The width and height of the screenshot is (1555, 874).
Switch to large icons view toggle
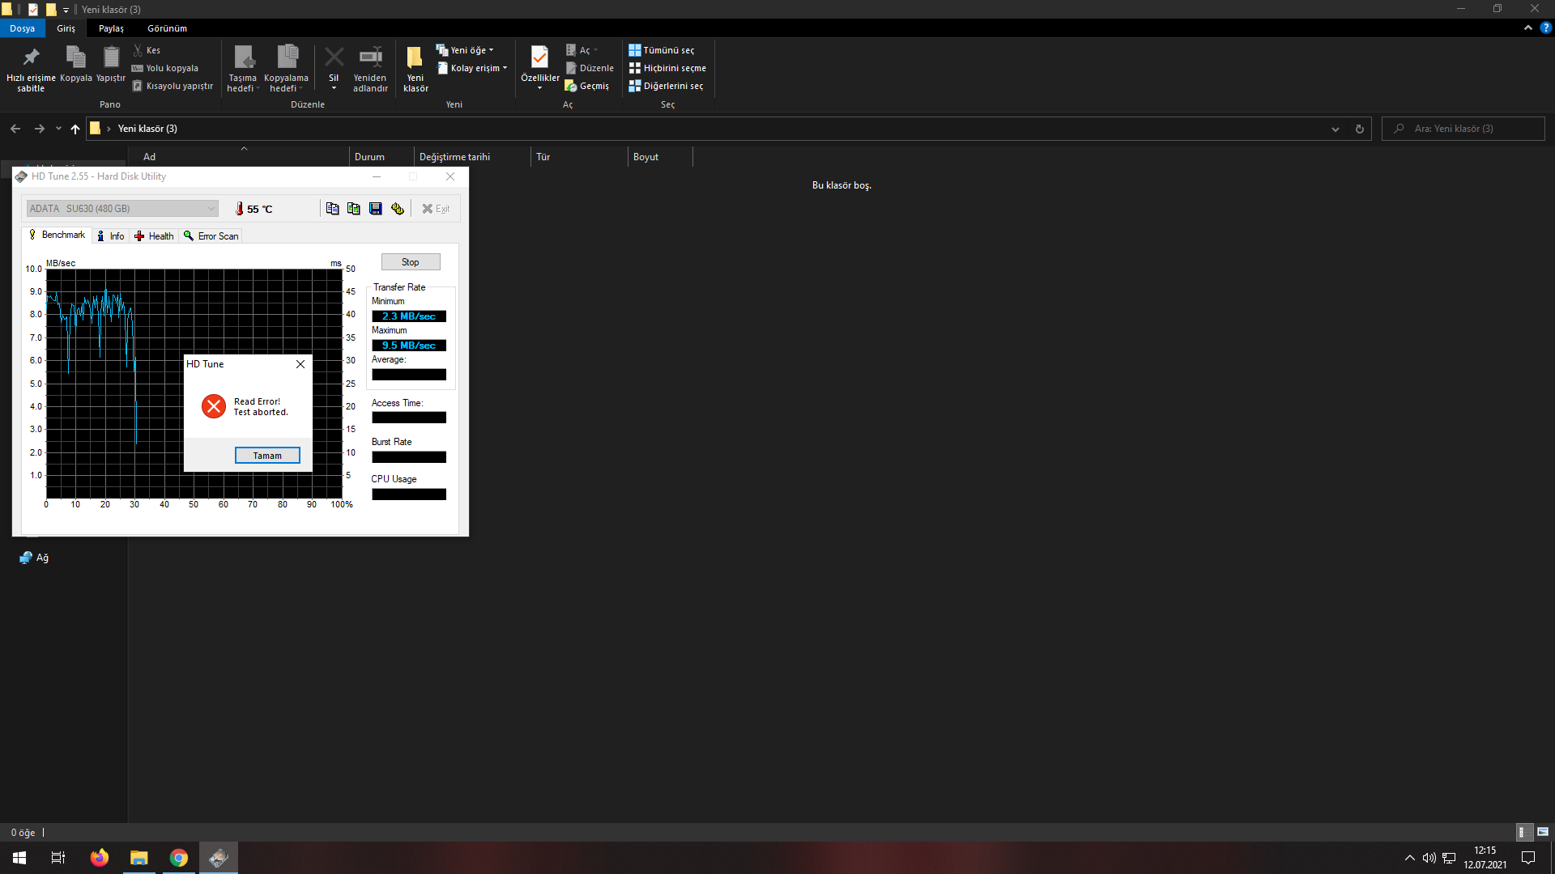(1543, 832)
